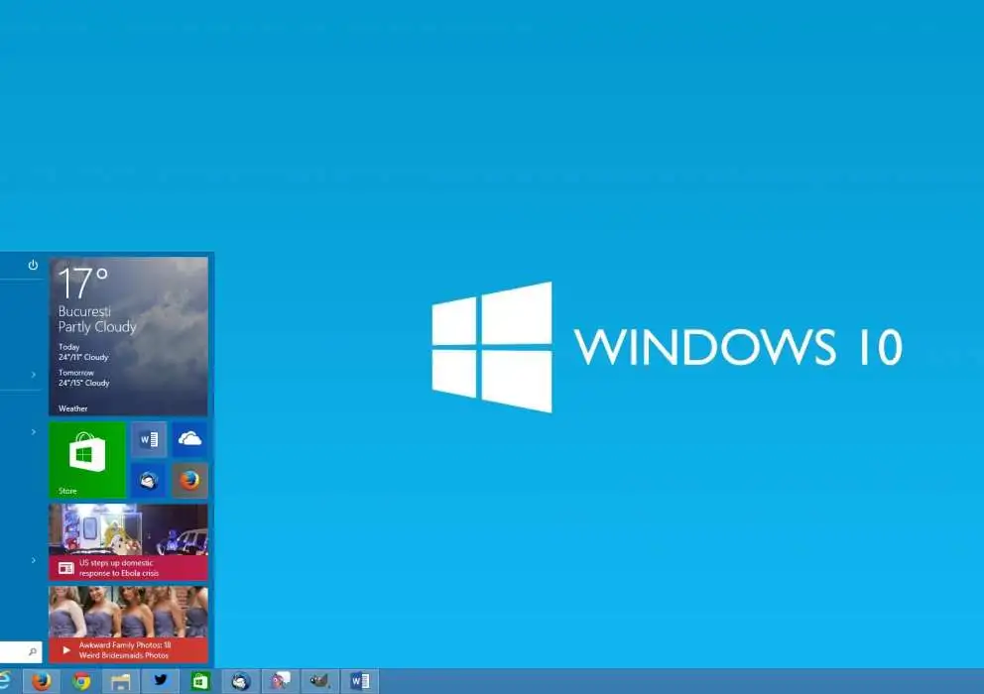This screenshot has height=694, width=984.
Task: Open the Firefox tile in the Start menu
Action: point(189,481)
